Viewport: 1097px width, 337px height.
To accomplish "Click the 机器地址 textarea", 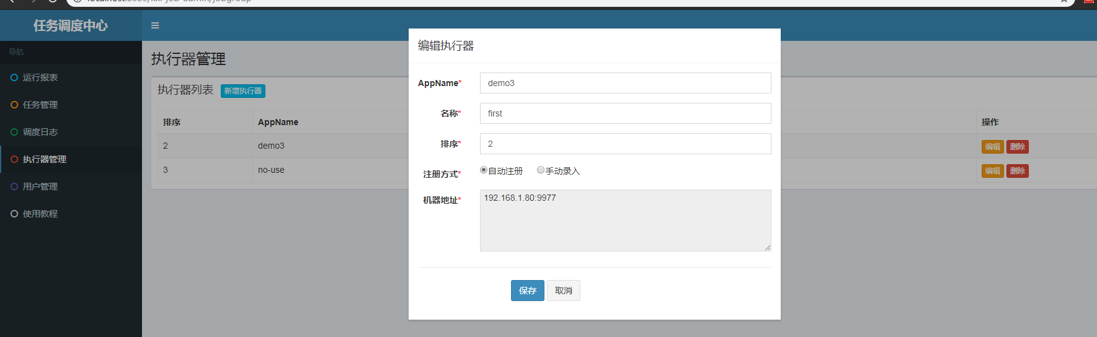I will click(626, 221).
